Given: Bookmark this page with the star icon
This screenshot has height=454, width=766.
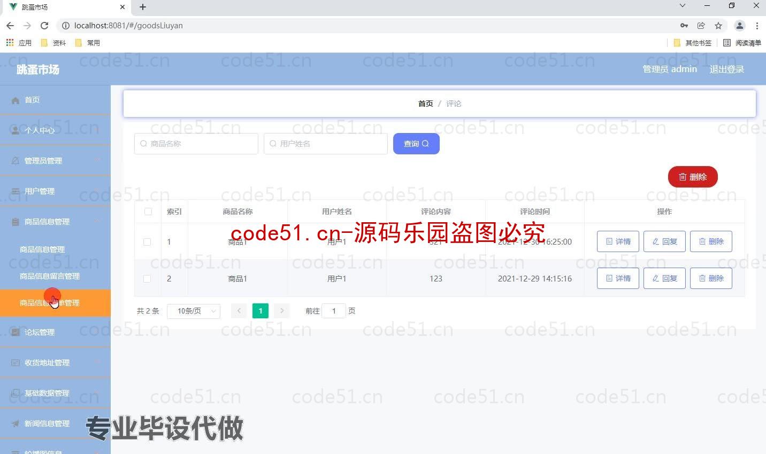Looking at the screenshot, I should (x=718, y=26).
